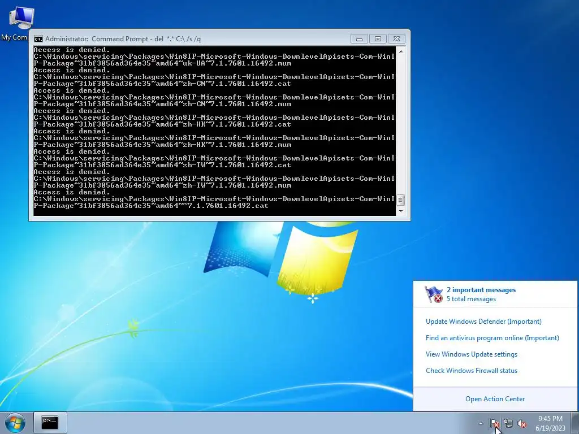Click Update Windows Defender (Important)
Image resolution: width=579 pixels, height=434 pixels.
pos(483,322)
